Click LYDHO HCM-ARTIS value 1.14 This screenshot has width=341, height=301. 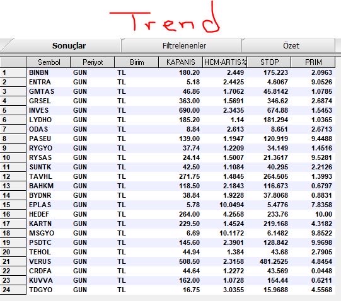(x=237, y=120)
